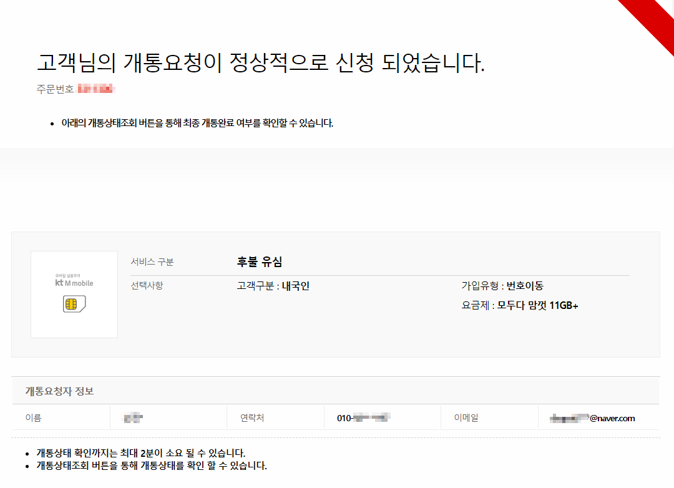Image resolution: width=674 pixels, height=488 pixels.
Task: Click the blurred order number value
Action: click(96, 89)
